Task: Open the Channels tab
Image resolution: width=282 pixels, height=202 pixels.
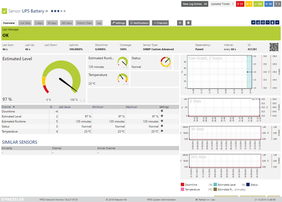Action: [160, 23]
